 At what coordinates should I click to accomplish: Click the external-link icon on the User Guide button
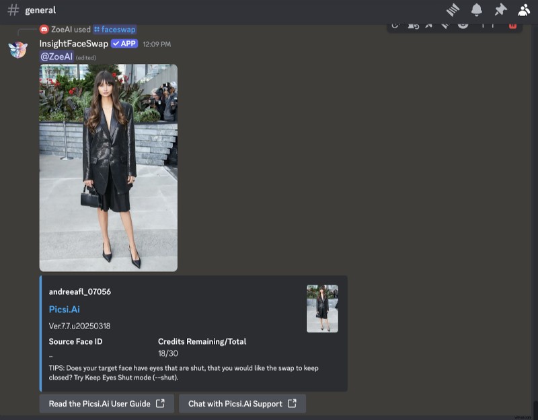(159, 404)
